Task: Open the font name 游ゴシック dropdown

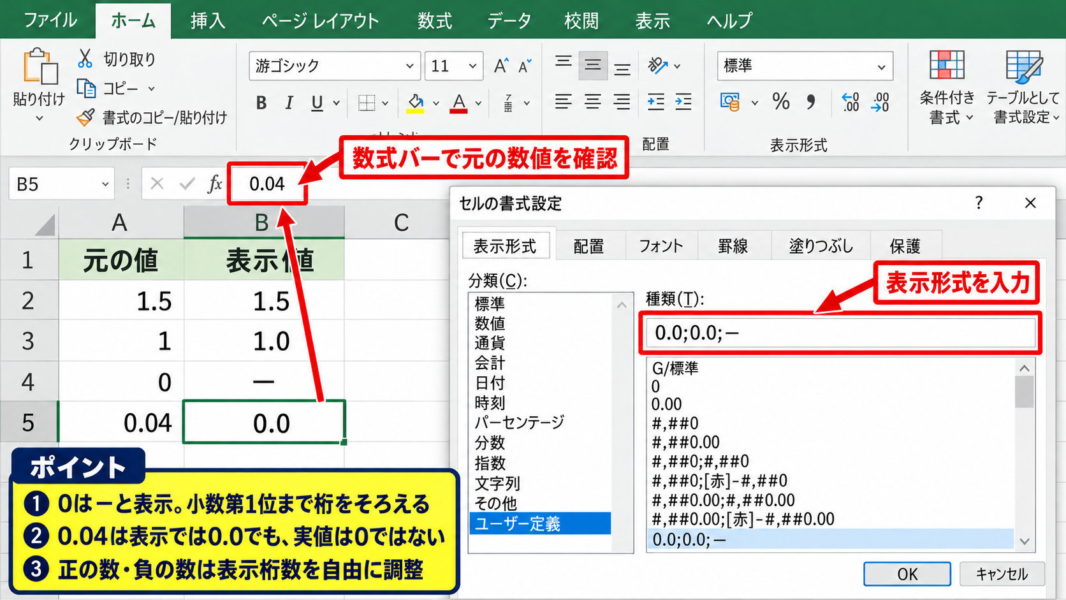Action: pyautogui.click(x=409, y=66)
